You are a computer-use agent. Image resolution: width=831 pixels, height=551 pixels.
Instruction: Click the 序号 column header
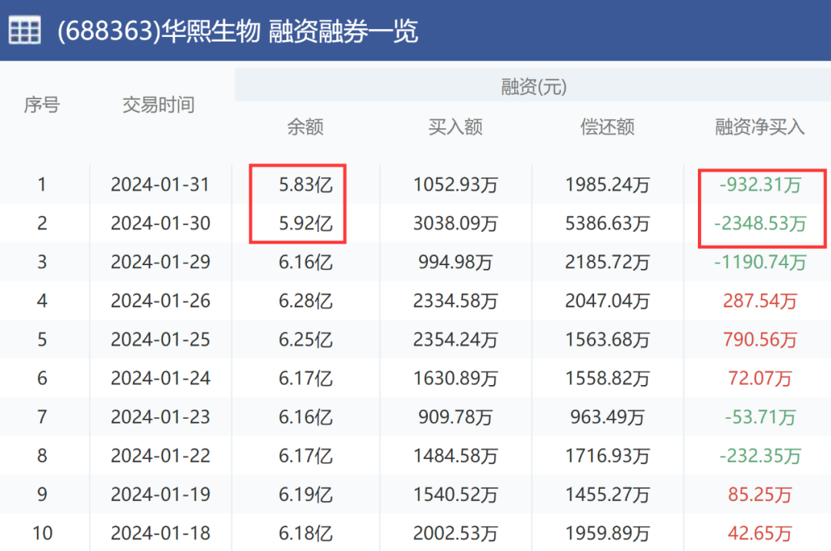pyautogui.click(x=42, y=105)
